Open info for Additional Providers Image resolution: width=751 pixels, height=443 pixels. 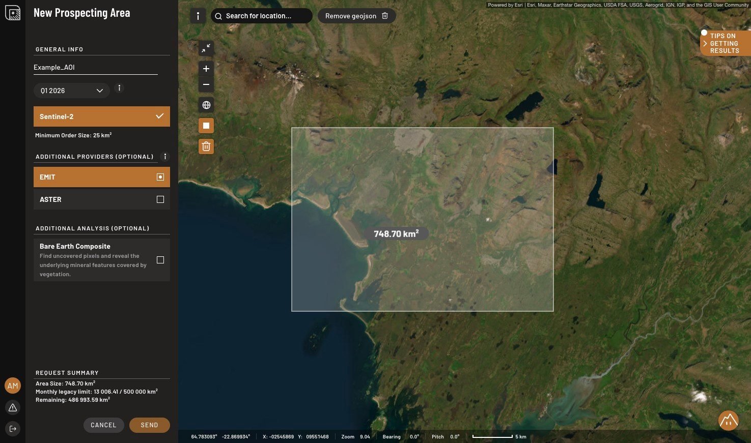click(x=165, y=157)
